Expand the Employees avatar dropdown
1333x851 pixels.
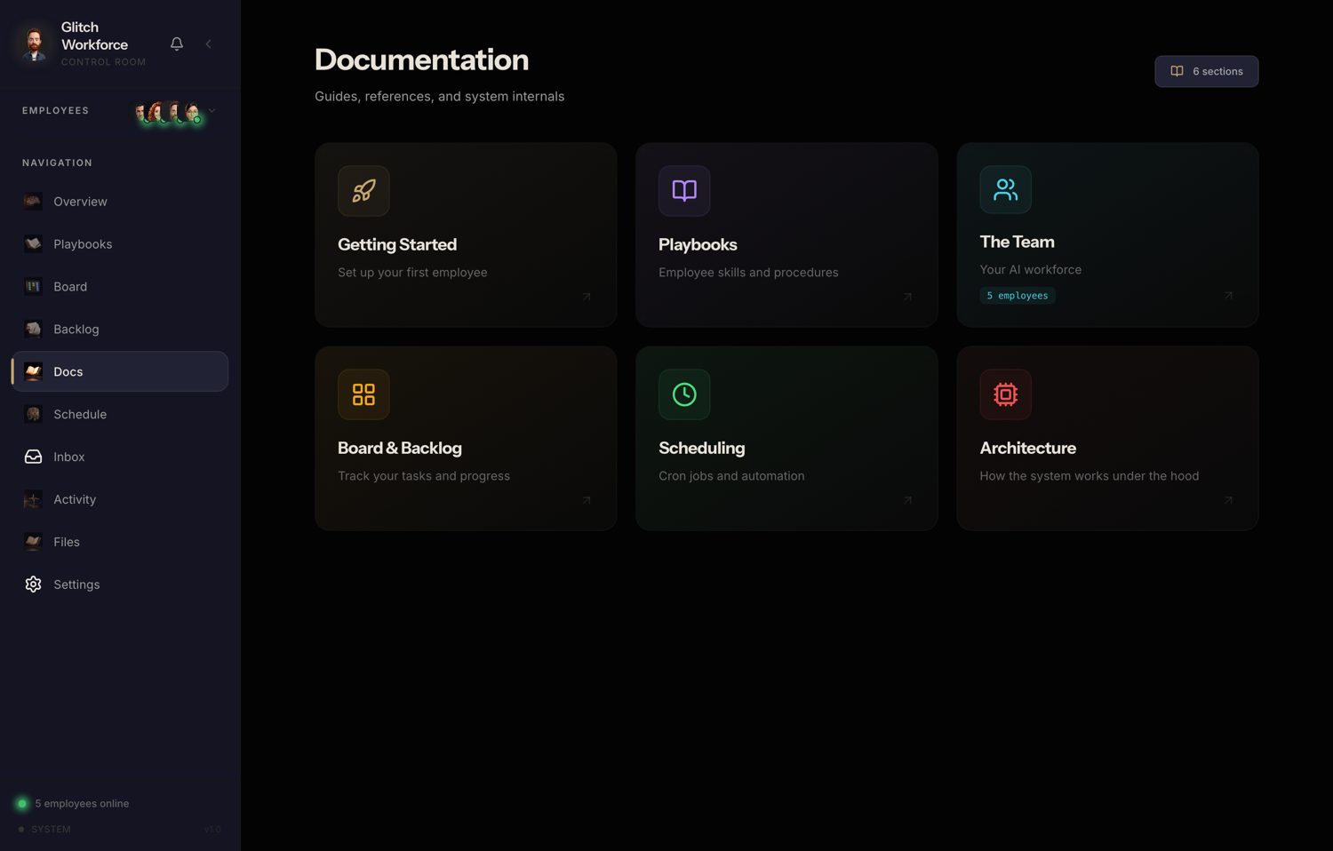pos(212,111)
